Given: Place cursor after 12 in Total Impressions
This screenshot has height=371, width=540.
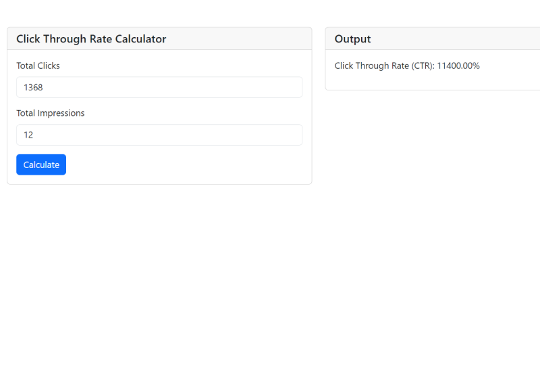Looking at the screenshot, I should pos(34,135).
